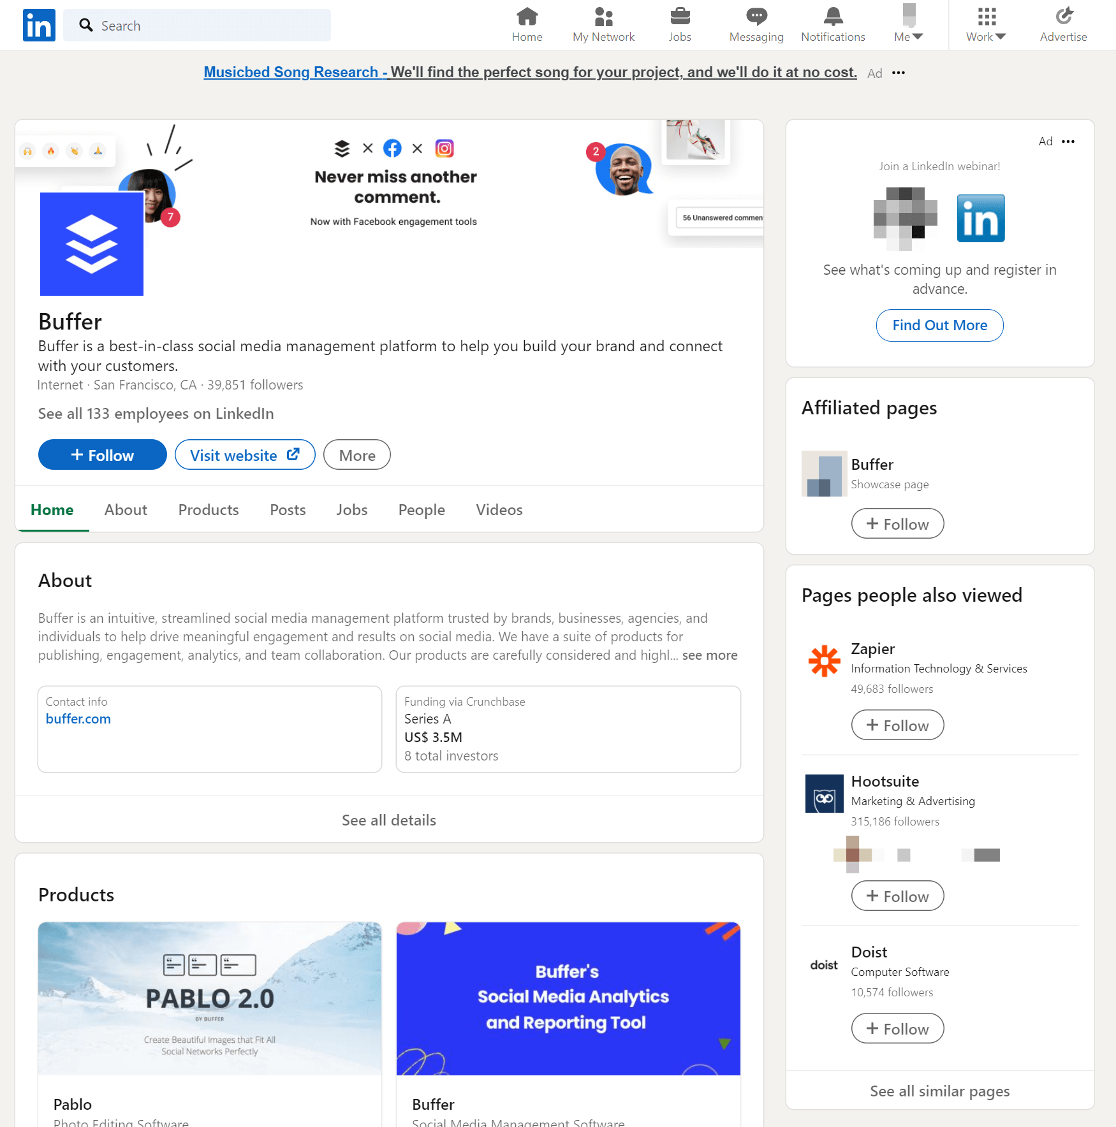The width and height of the screenshot is (1116, 1127).
Task: Follow the Buffer company page
Action: [x=103, y=454]
